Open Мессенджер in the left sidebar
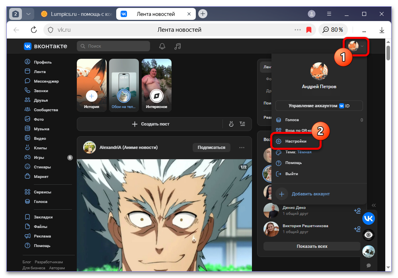Viewport: 398px width, 278px height. pos(42,81)
